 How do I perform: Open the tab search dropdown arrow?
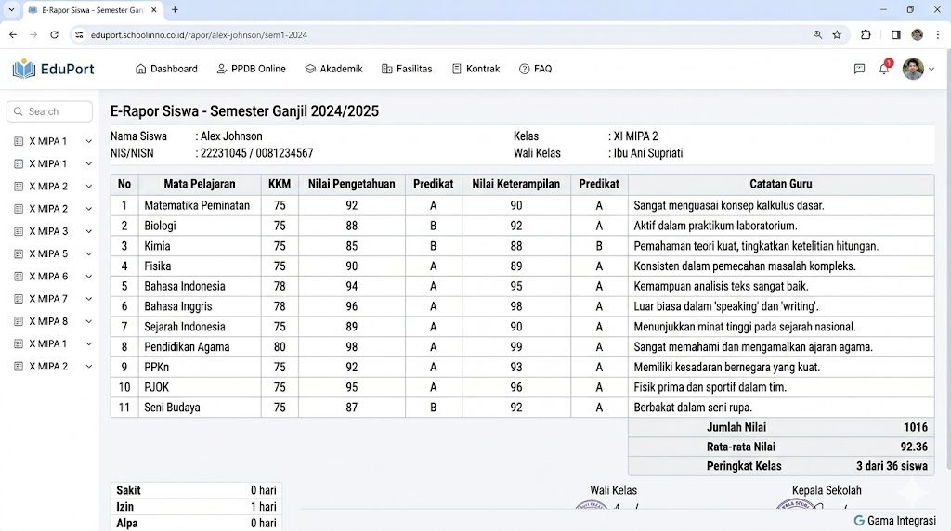(11, 9)
